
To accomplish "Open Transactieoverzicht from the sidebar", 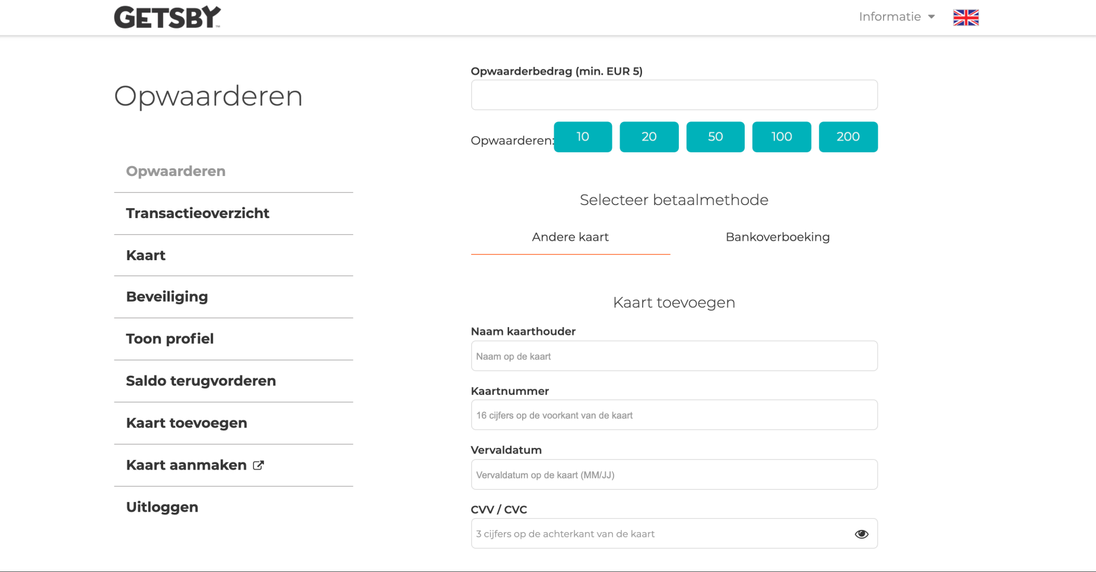I will pyautogui.click(x=197, y=213).
